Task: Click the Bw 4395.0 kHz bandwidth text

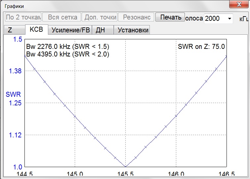Action: coord(67,54)
